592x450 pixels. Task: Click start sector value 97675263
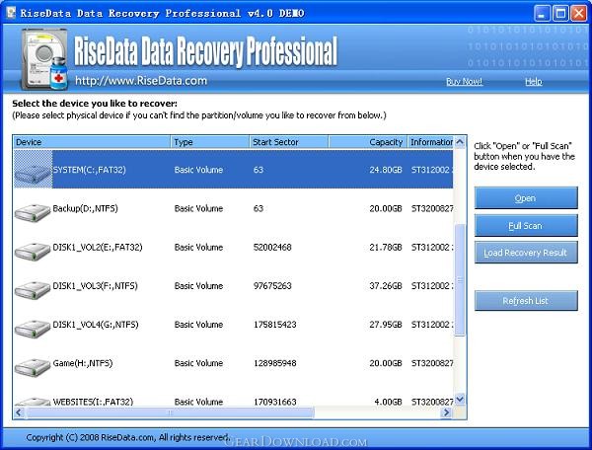272,286
